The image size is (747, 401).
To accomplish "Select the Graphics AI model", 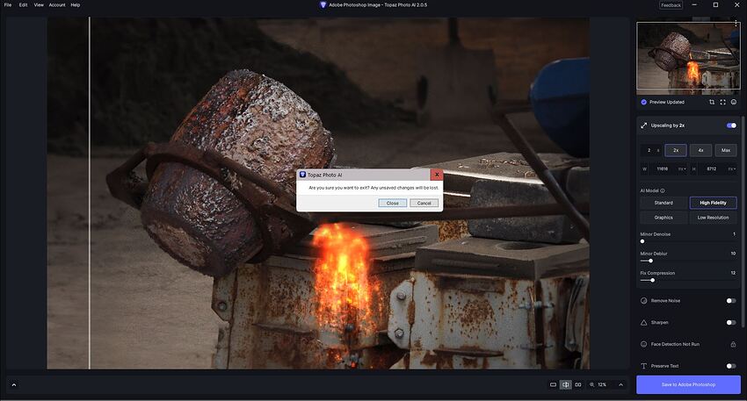I will coord(664,218).
